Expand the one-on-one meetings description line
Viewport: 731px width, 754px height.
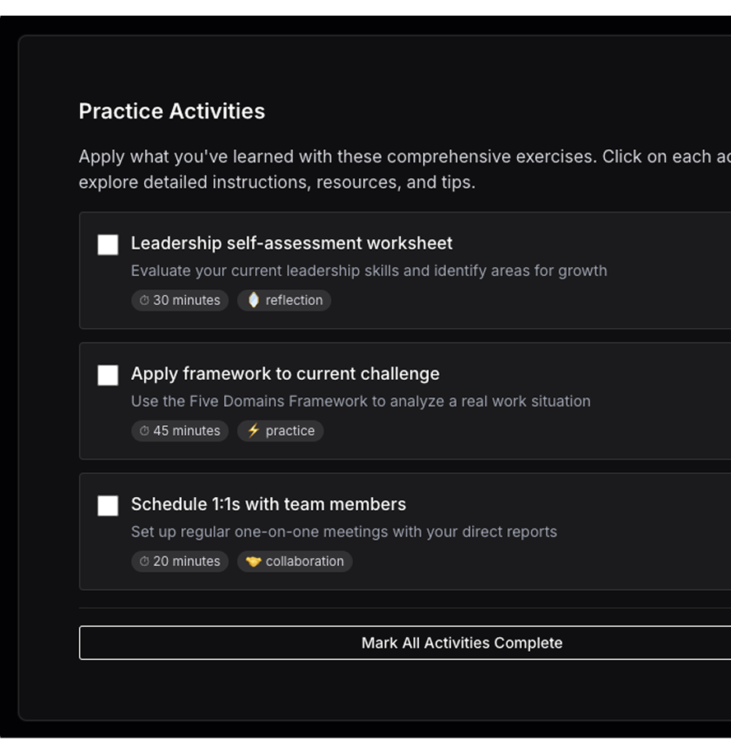pyautogui.click(x=344, y=532)
